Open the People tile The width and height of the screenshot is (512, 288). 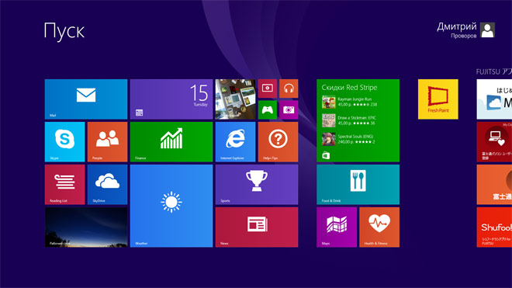[107, 142]
